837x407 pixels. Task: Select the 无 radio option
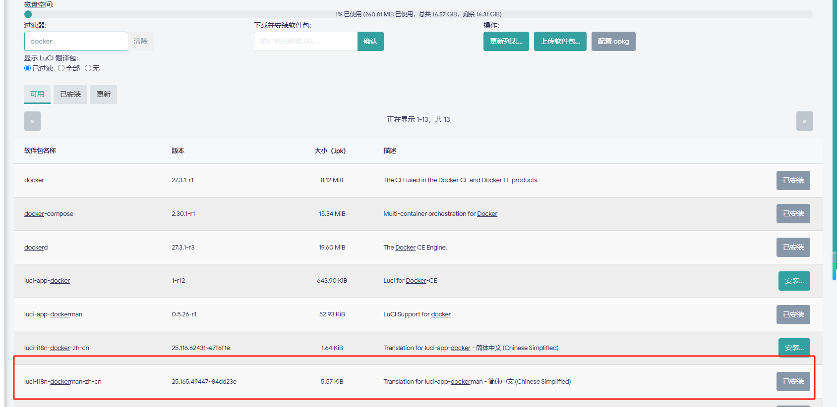(88, 68)
